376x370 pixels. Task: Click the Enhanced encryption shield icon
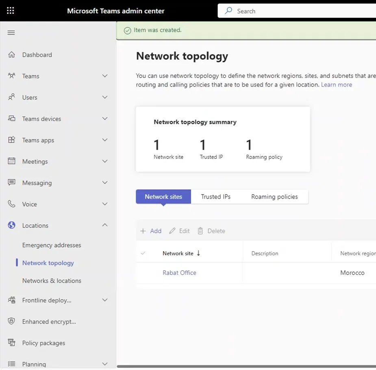point(12,322)
